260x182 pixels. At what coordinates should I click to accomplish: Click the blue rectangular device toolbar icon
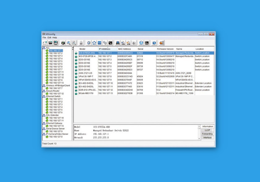pyautogui.click(x=99, y=43)
